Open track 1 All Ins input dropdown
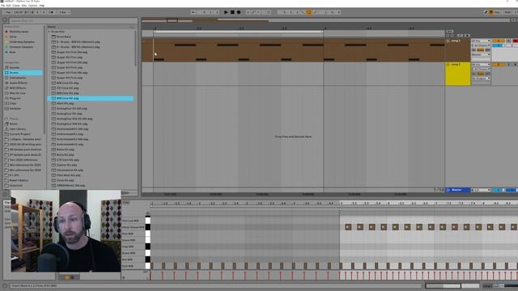This screenshot has height=291, width=518. point(481,41)
